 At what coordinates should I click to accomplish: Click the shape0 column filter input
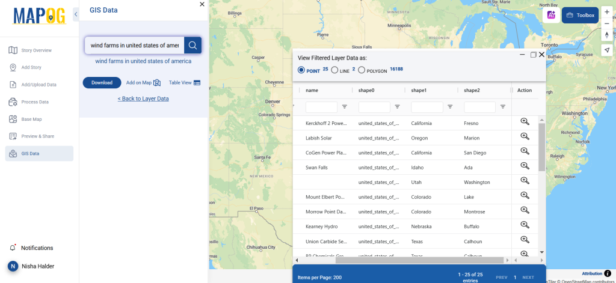click(x=374, y=107)
